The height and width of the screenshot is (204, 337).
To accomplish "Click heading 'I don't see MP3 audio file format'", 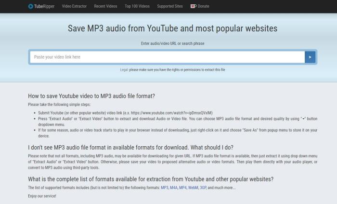I will click(x=130, y=148).
